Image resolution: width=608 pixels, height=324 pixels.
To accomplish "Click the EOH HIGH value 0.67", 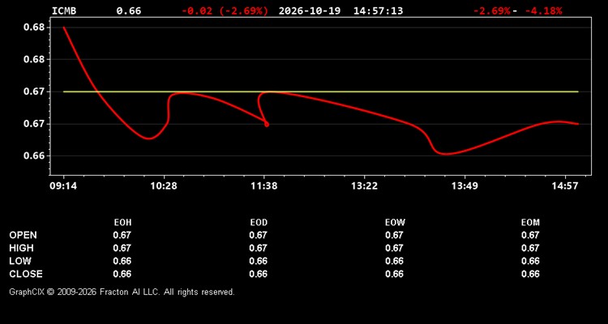I will click(122, 248).
